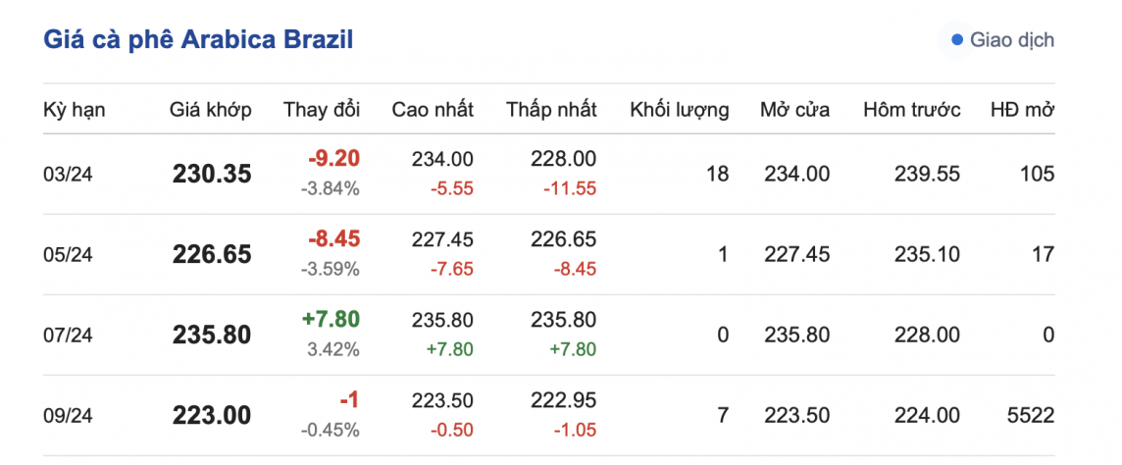Screen dimensions: 1122x465
Task: Select the Giá khớp column header
Action: coord(210,110)
